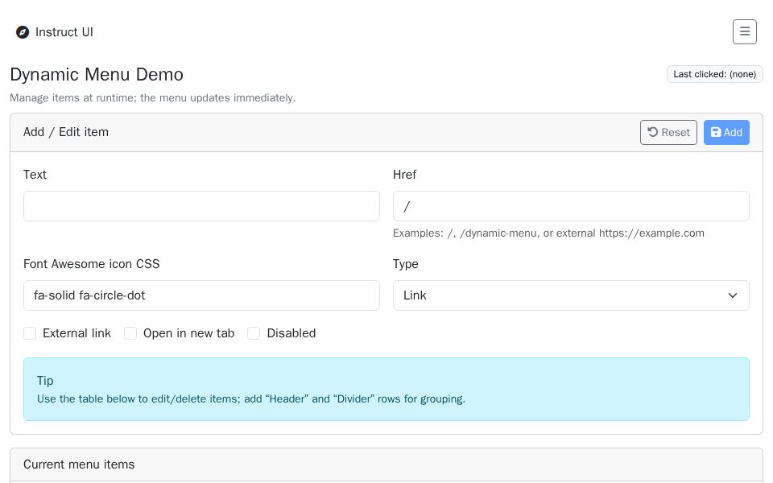
Task: Open the top-right navigation menu
Action: [x=744, y=31]
